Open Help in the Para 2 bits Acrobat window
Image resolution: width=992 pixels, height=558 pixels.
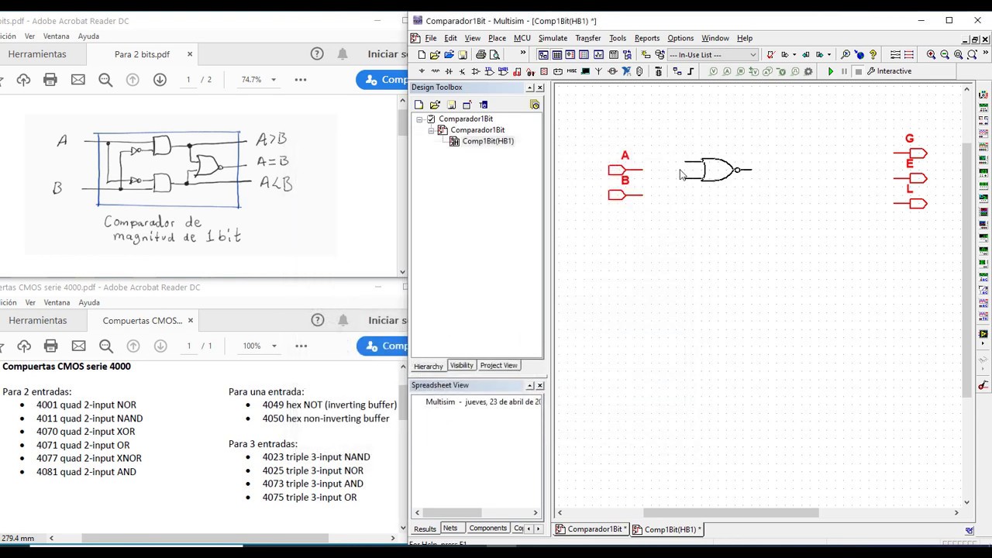tap(317, 53)
